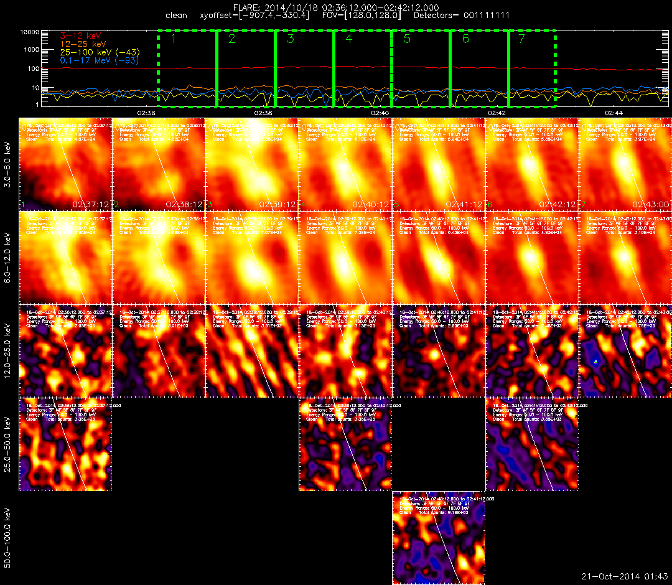672x585 pixels.
Task: Click the FLARE 2014/10/18 title text
Action: click(335, 7)
